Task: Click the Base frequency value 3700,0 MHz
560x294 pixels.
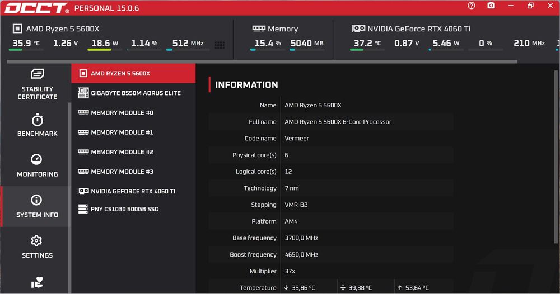Action: point(301,238)
